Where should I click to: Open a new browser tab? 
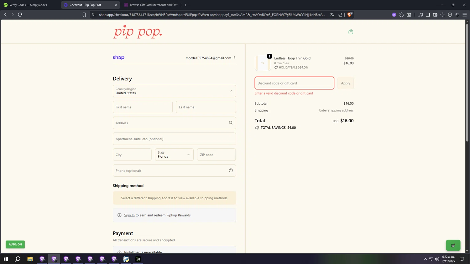(185, 5)
